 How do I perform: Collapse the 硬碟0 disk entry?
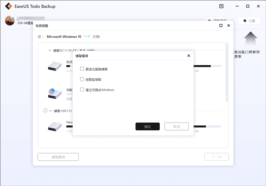(x=49, y=50)
